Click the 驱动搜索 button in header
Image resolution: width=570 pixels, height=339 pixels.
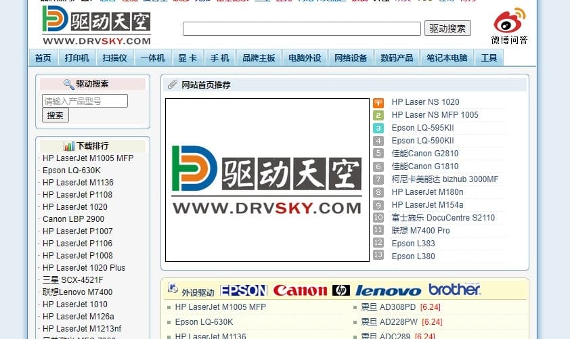447,28
